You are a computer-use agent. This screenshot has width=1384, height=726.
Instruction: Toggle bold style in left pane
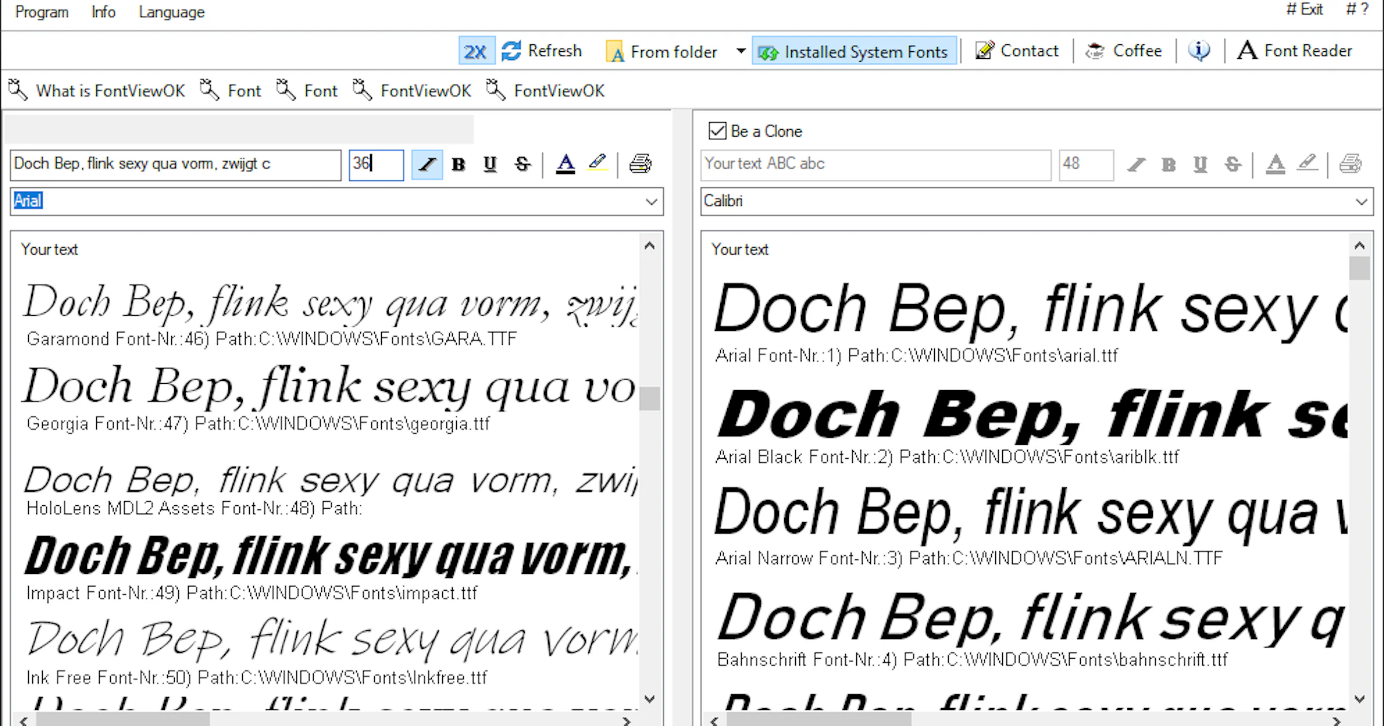tap(458, 165)
